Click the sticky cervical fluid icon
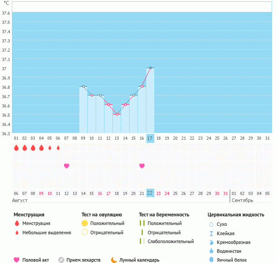Viewport: 276px width, 263px height. 211,233
